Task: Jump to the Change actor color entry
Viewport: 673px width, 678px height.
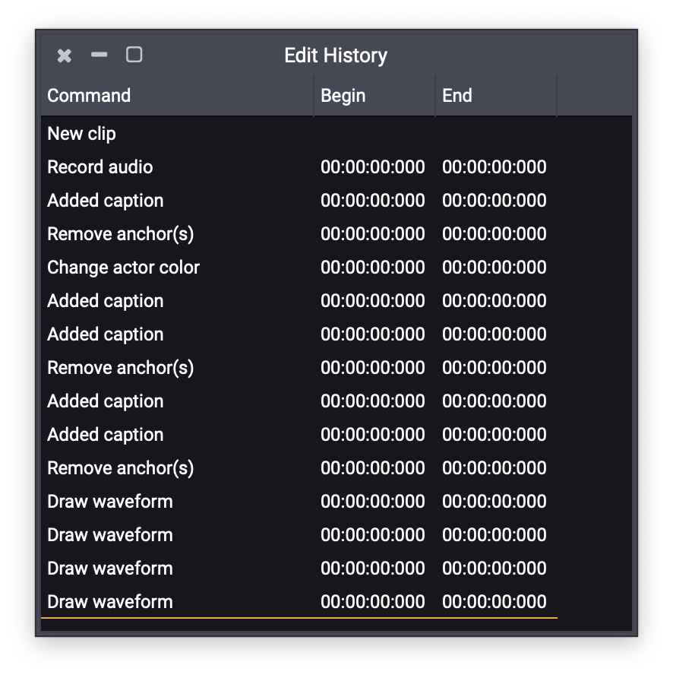Action: (x=123, y=268)
